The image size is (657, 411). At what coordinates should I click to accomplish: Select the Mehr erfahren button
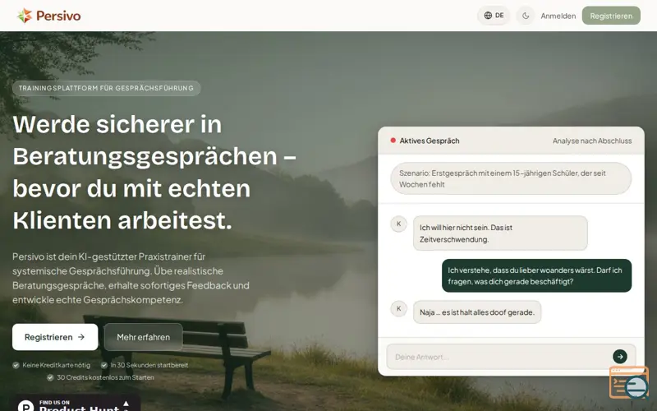[143, 337]
